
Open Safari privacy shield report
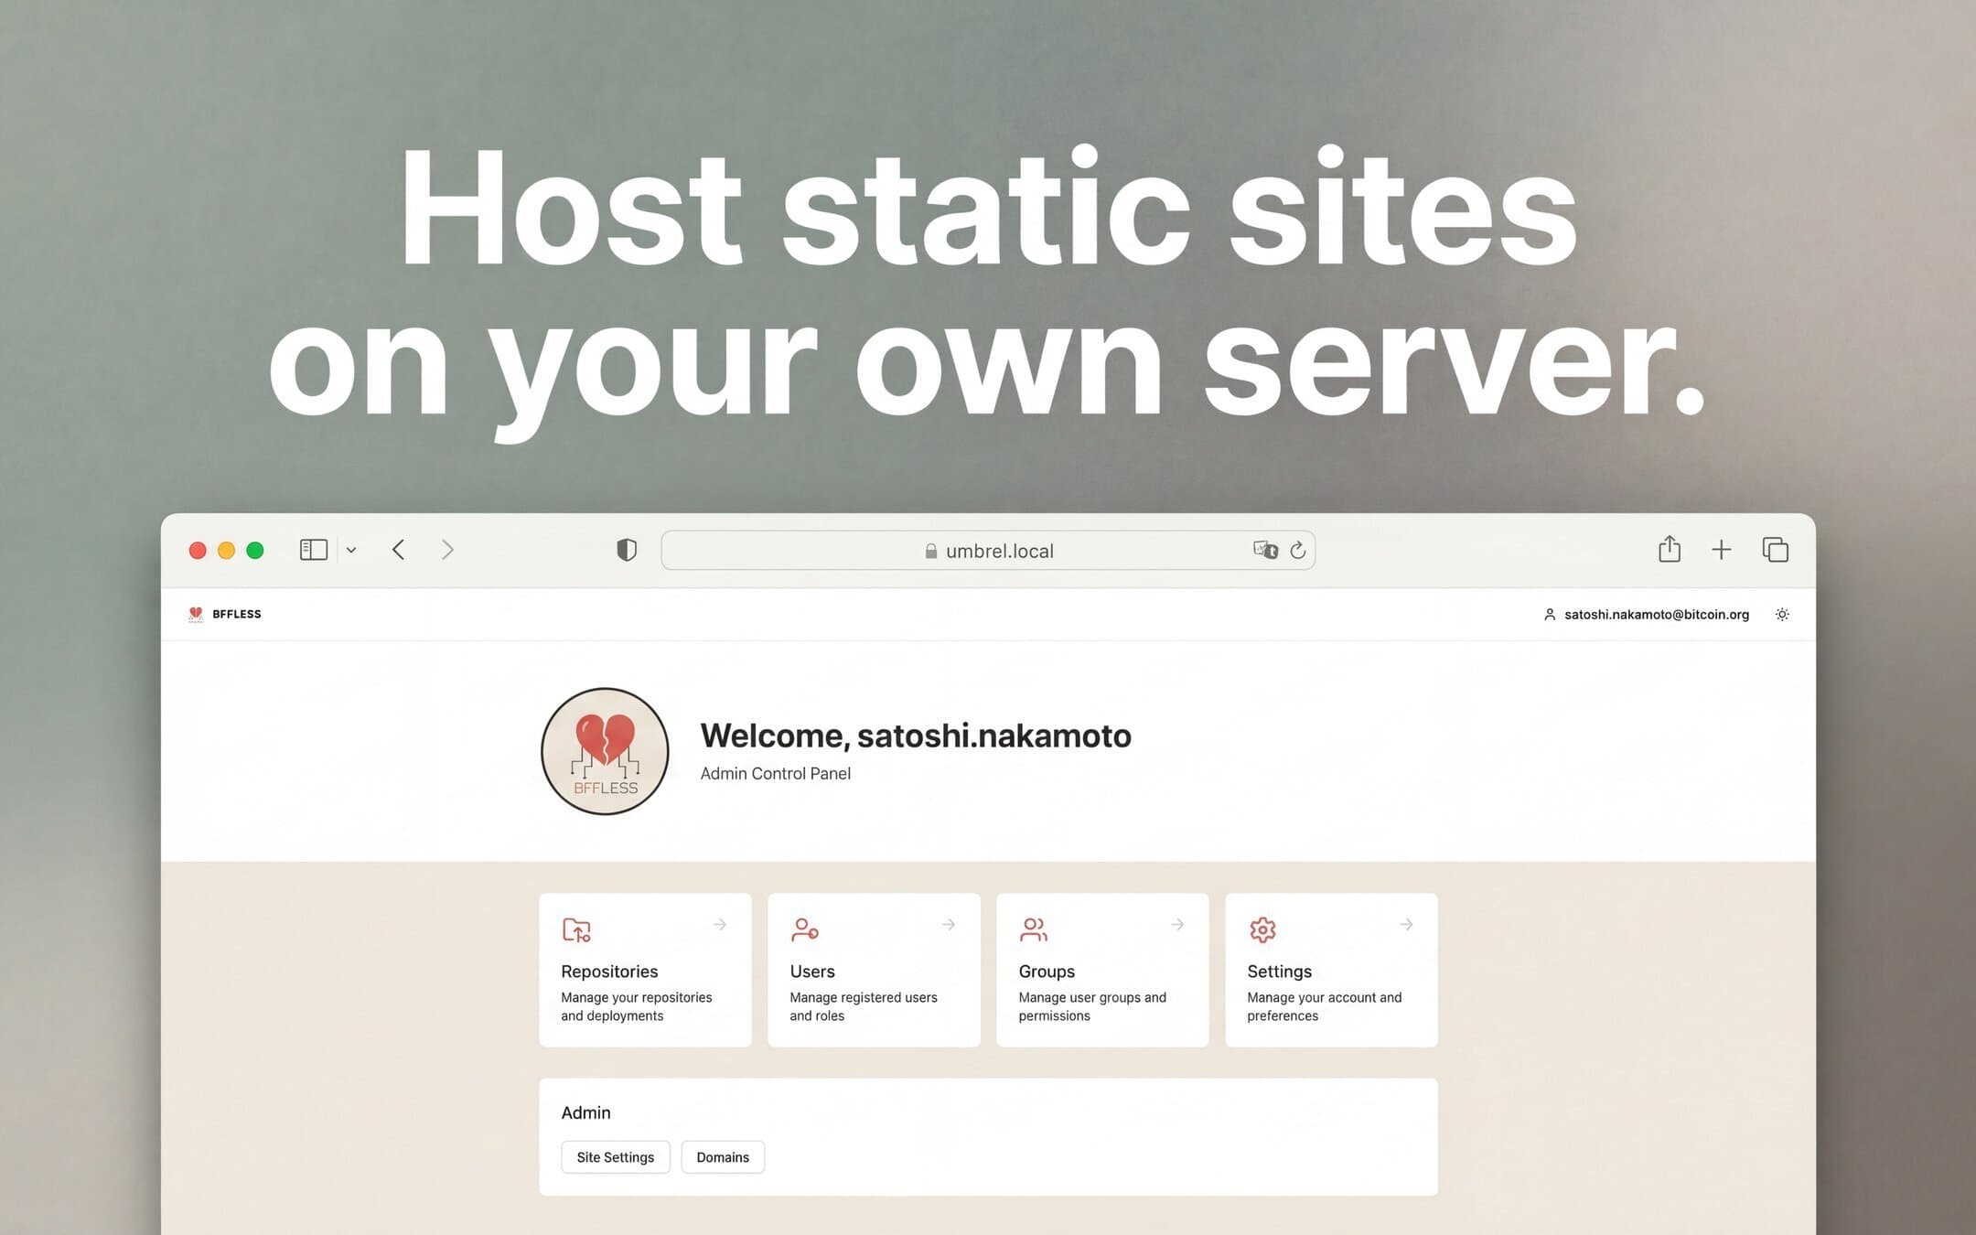pos(627,550)
